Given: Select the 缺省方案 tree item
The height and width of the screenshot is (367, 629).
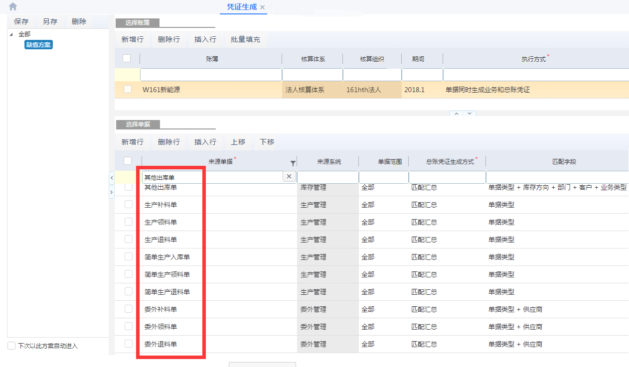Looking at the screenshot, I should (39, 45).
